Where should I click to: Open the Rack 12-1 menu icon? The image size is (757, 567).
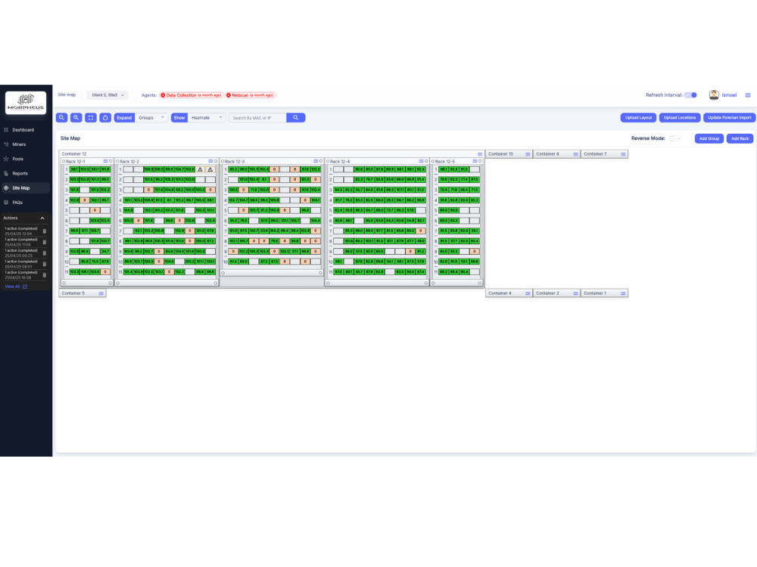105,161
